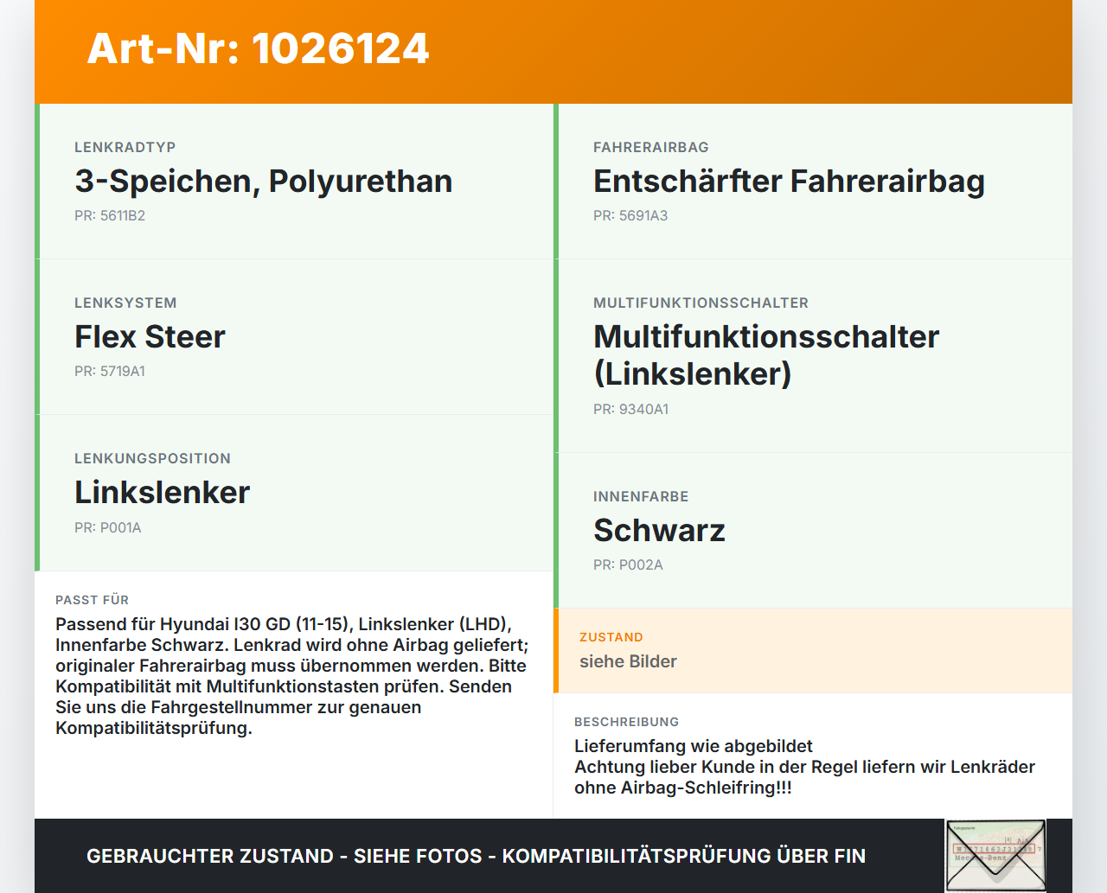The image size is (1107, 893).
Task: Select the Lenksystem Flex Steer card
Action: point(294,337)
